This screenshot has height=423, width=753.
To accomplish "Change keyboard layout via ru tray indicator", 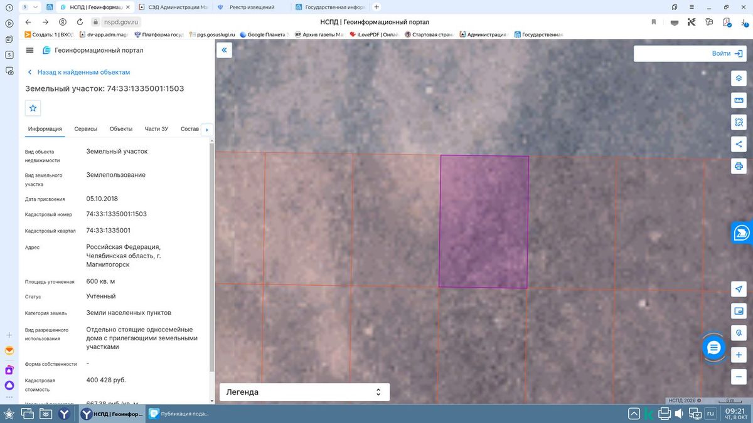I will pyautogui.click(x=710, y=414).
